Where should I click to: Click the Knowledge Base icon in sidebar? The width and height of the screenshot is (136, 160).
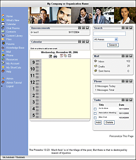point(3,47)
